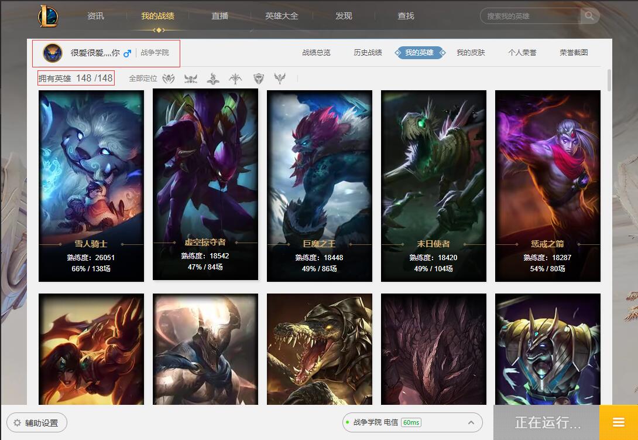Switch to the 个人荣誉 sub-tab
The image size is (638, 440).
[x=523, y=53]
